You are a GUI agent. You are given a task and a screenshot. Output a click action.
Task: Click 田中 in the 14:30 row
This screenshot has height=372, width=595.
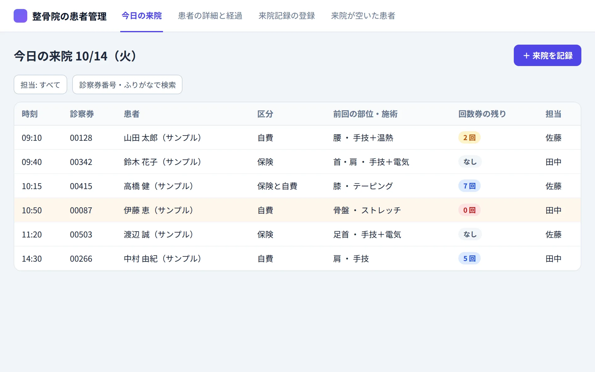[553, 259]
